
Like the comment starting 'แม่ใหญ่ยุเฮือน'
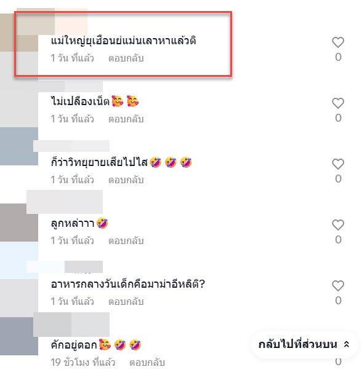(x=338, y=42)
